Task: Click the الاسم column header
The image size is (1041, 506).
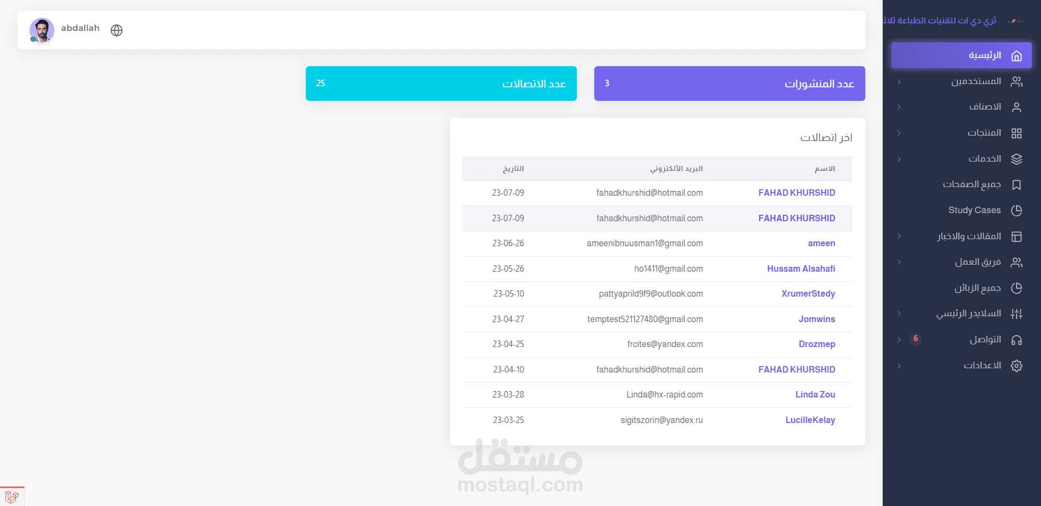Action: coord(825,169)
